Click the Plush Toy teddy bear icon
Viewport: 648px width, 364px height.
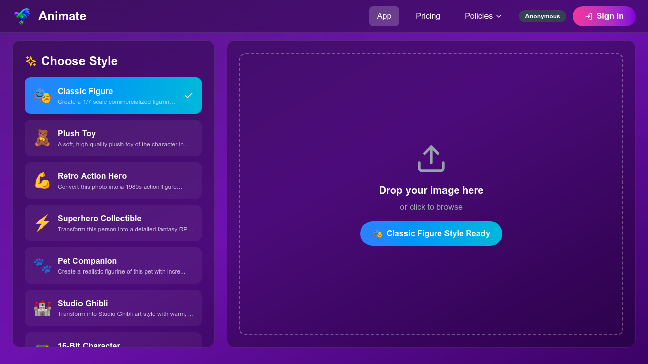(42, 138)
